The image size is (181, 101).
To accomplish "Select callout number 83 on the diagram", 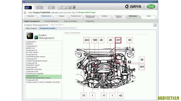I will [130, 40].
